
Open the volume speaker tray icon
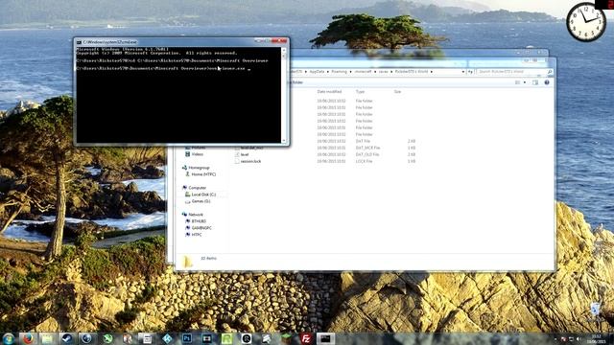click(x=579, y=338)
